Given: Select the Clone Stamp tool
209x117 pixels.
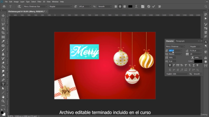Looking at the screenshot, I should coord(3,54).
